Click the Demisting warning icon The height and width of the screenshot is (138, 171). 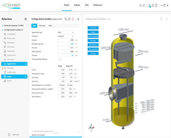2,68
